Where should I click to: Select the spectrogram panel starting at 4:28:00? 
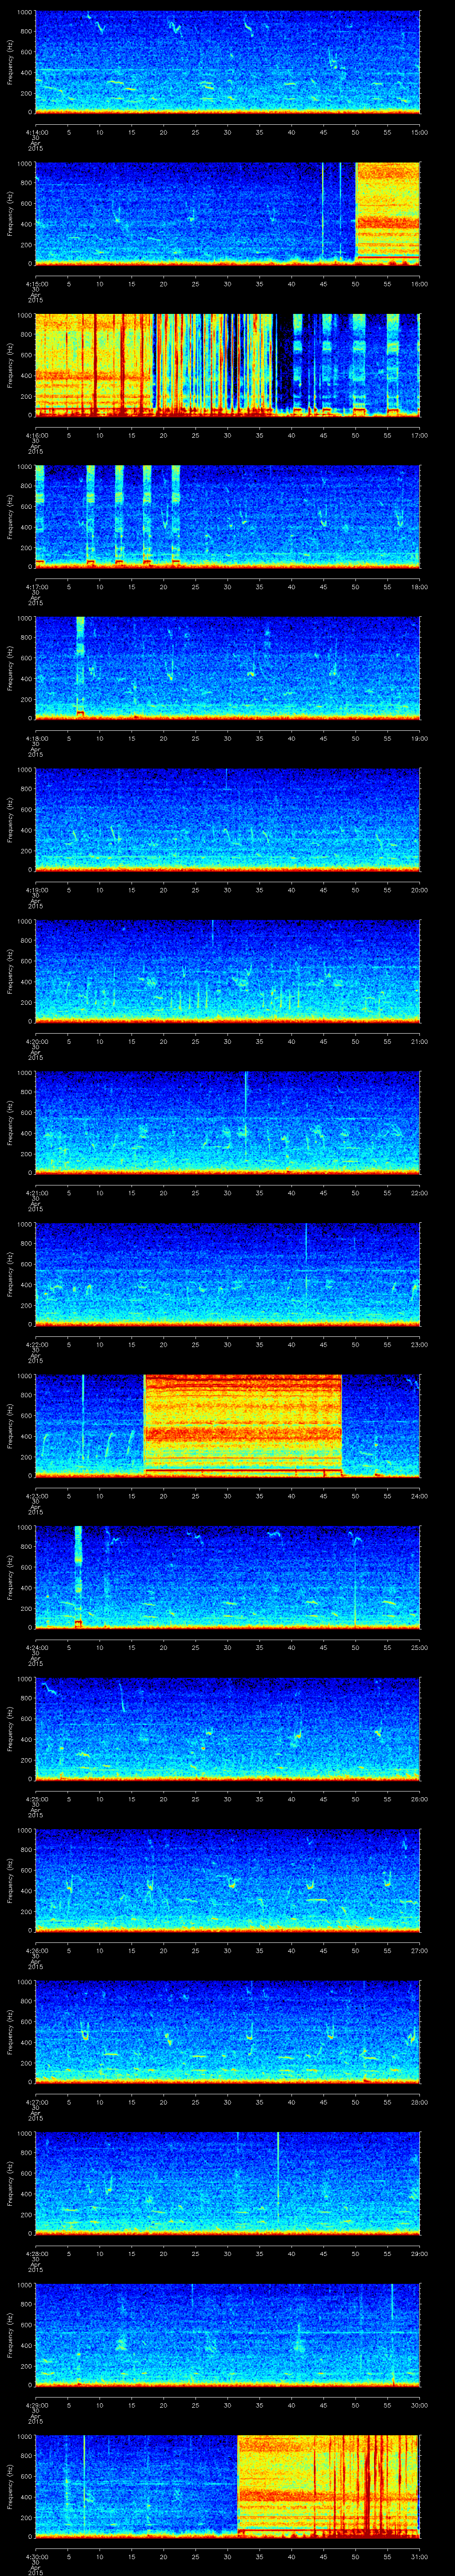pyautogui.click(x=228, y=2183)
